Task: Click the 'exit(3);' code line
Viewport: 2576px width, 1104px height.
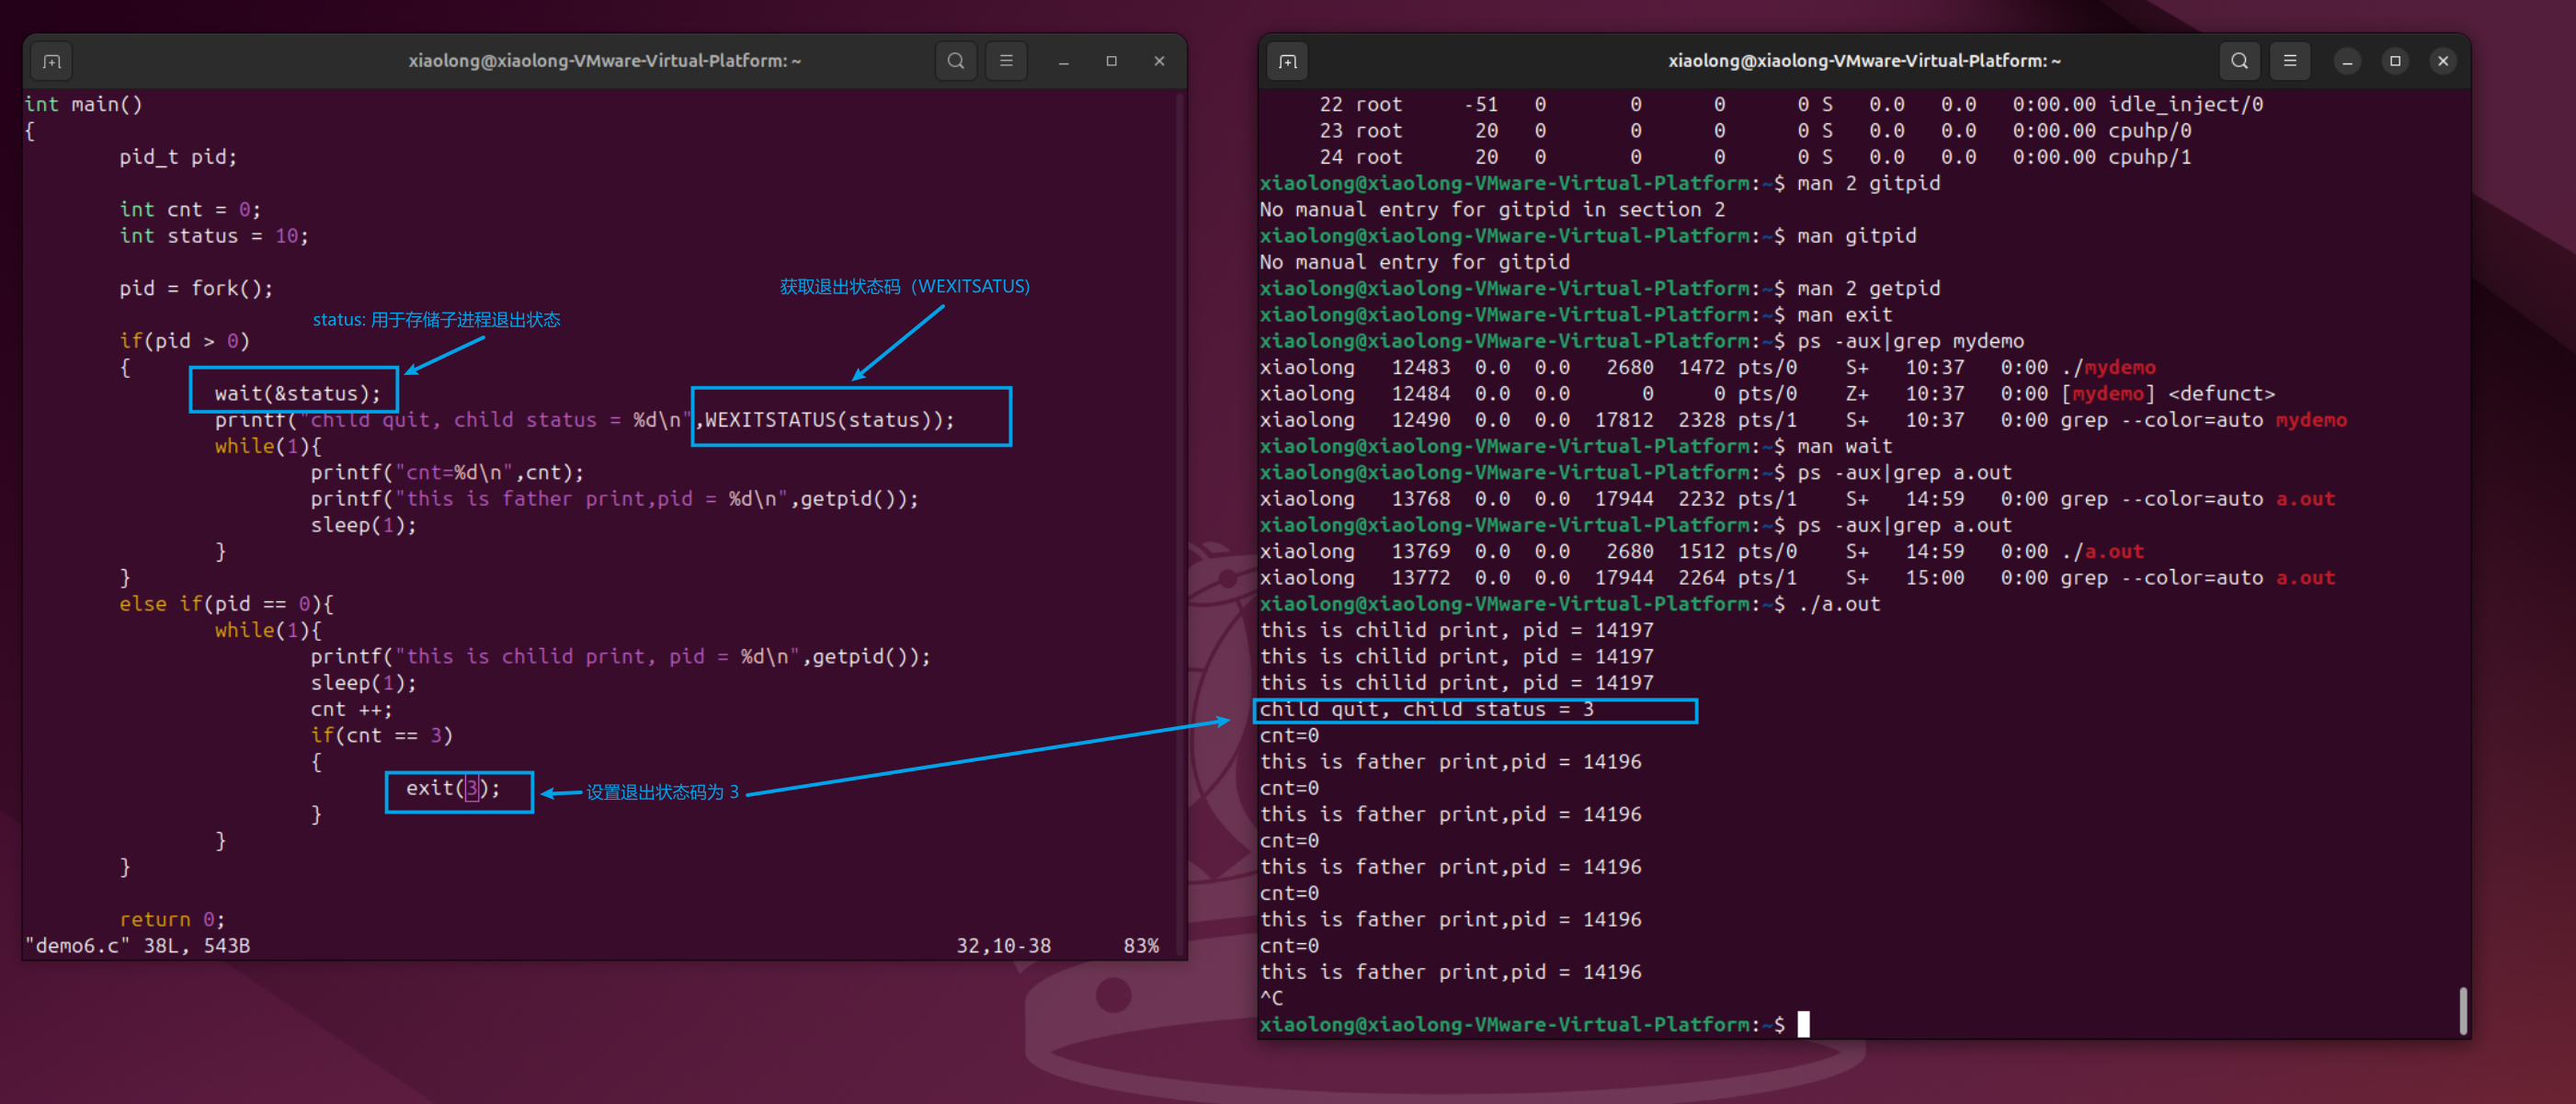Action: (453, 788)
